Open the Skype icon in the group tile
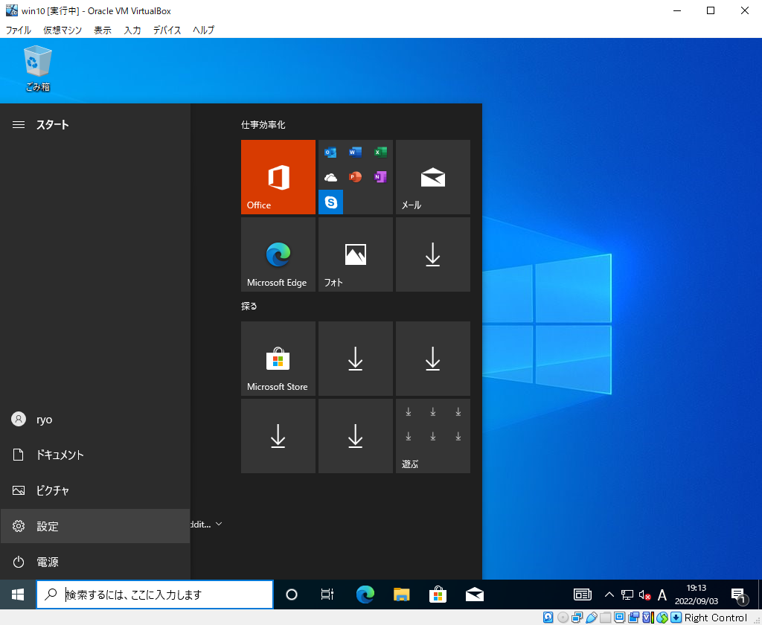Screen dimensions: 762x625 (330, 202)
